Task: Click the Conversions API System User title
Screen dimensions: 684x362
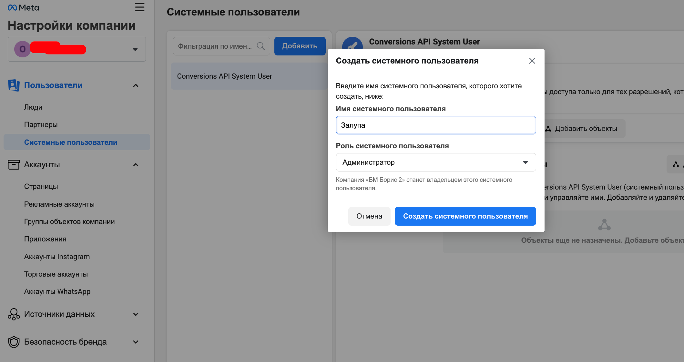Action: (424, 42)
